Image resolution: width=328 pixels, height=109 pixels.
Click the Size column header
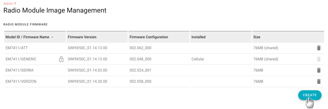coord(257,37)
